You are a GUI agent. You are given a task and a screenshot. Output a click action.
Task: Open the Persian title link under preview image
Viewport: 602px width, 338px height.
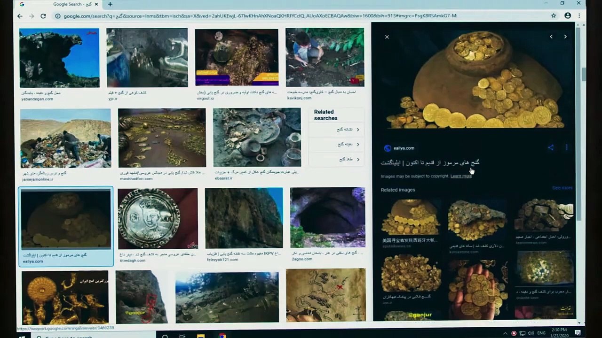point(430,162)
